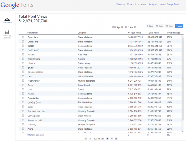Tick the checkbox next to Lato

[23, 76]
